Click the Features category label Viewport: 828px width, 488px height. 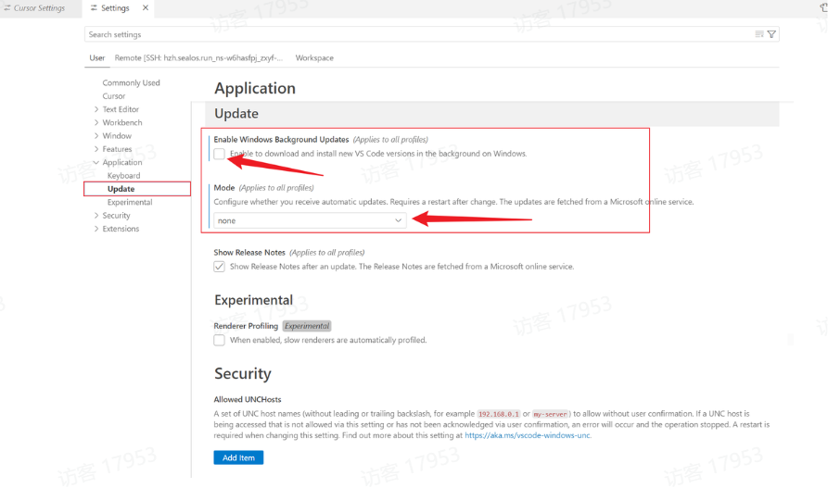(x=117, y=149)
